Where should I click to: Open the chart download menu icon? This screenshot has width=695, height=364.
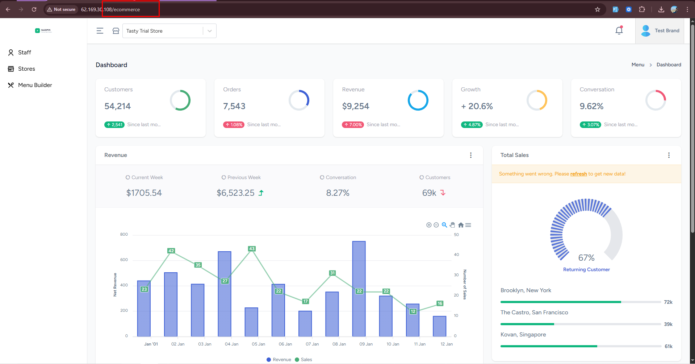tap(468, 225)
